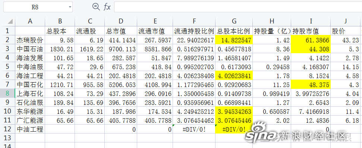Screen dimensions: 362x148
Task: Select the 海油发展 cell
Action: [30, 58]
